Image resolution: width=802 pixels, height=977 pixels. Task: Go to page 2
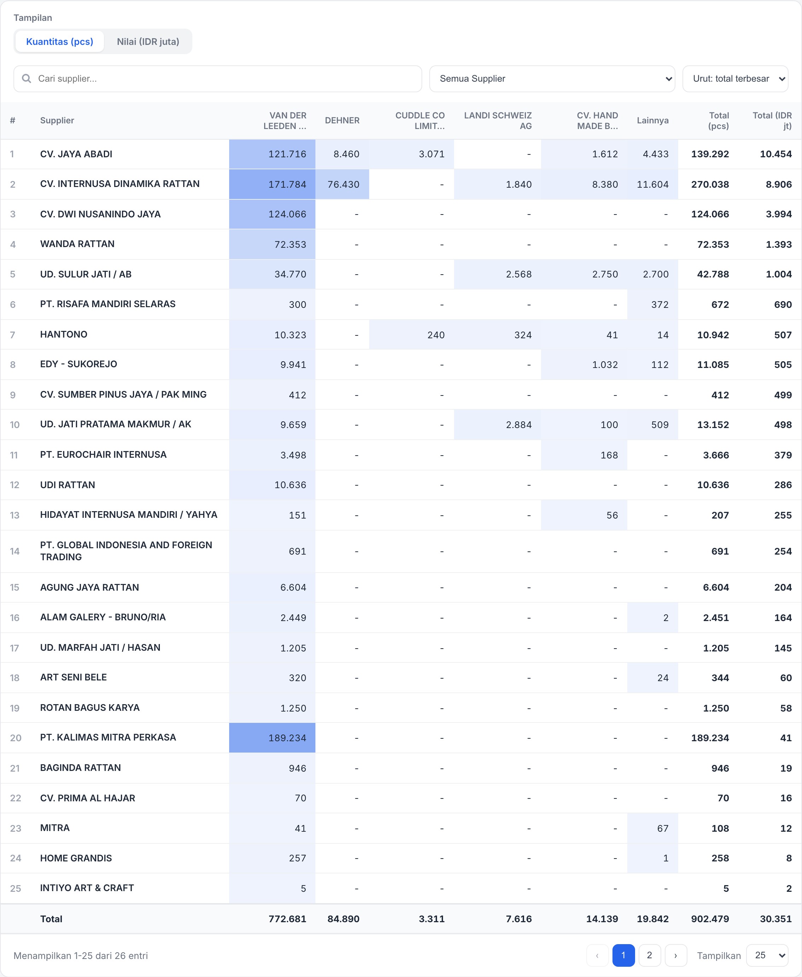point(649,955)
